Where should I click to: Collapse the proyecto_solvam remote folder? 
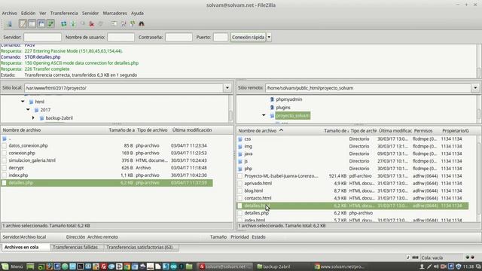tap(264, 115)
